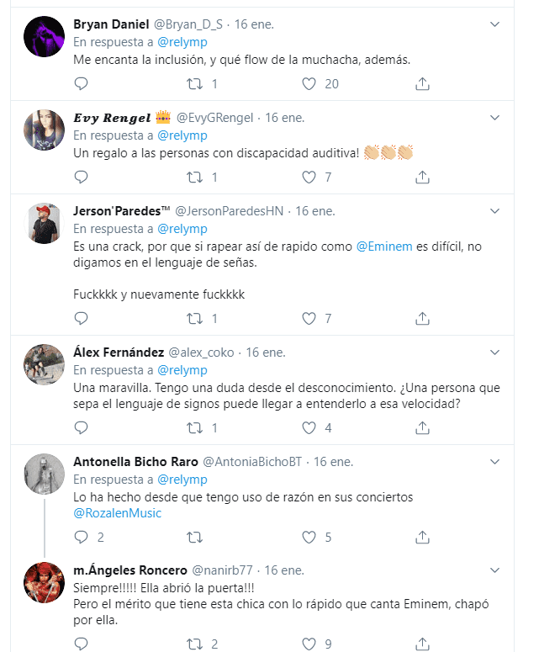
Task: Share Evy Rengel's tweet
Action: click(423, 177)
